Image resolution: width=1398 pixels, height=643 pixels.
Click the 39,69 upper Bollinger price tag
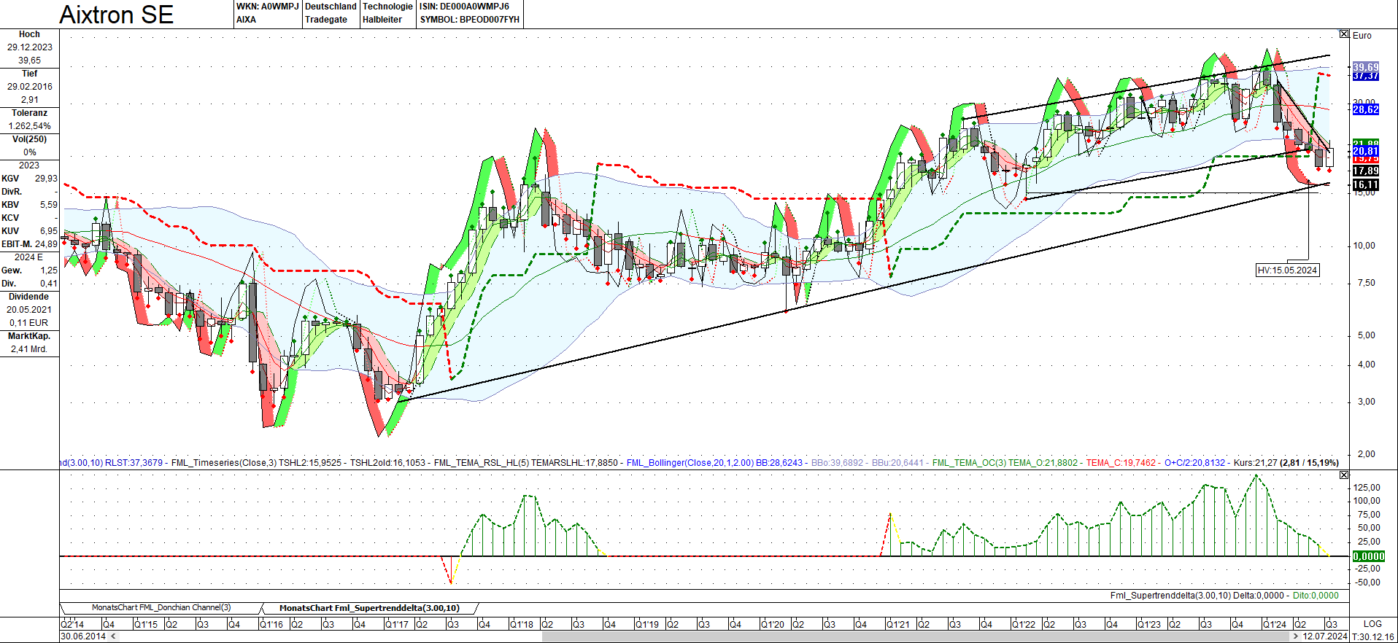tap(1366, 67)
